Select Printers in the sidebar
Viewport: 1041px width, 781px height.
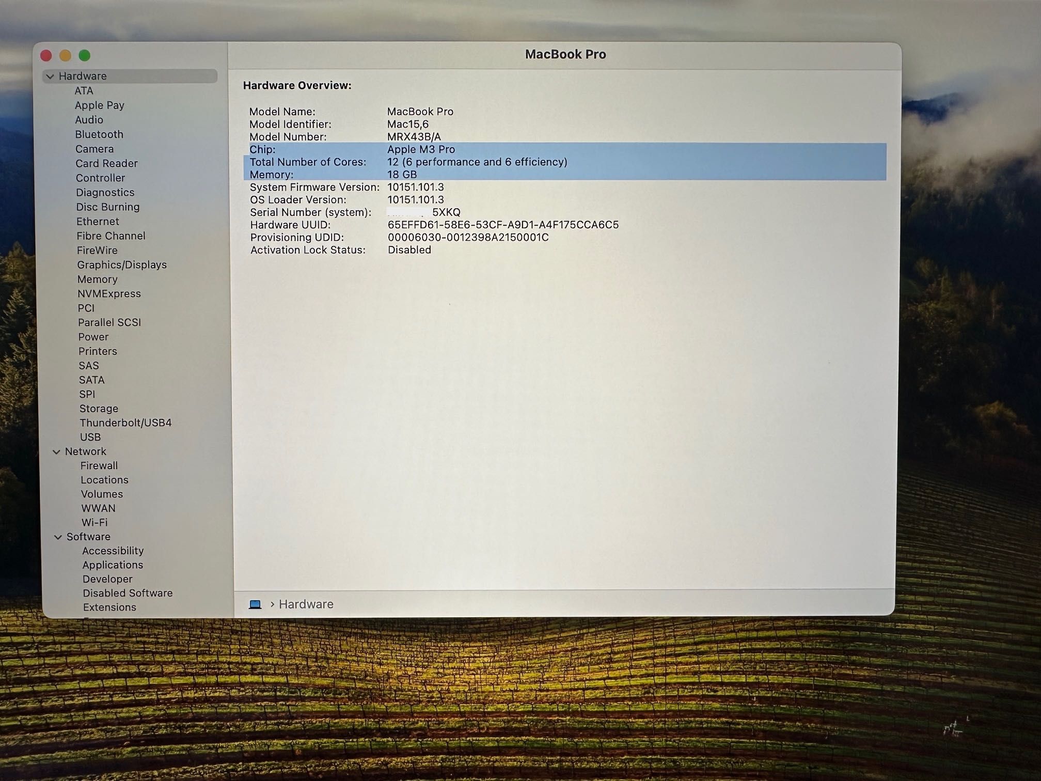tap(98, 351)
